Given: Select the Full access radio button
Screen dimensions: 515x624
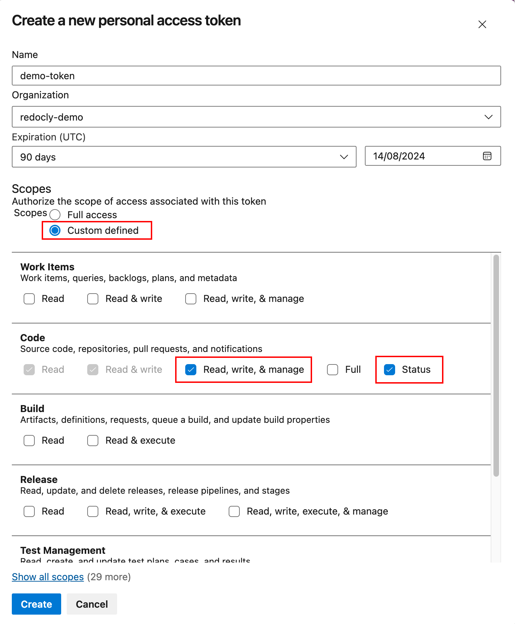Looking at the screenshot, I should point(55,215).
